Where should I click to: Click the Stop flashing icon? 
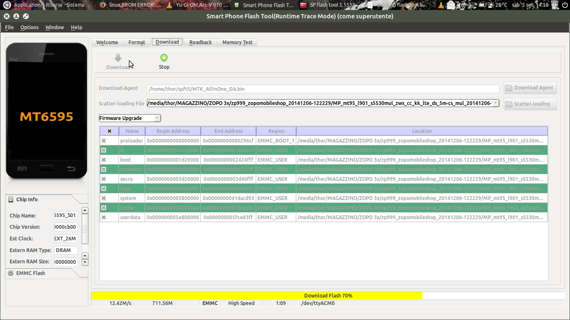[164, 57]
